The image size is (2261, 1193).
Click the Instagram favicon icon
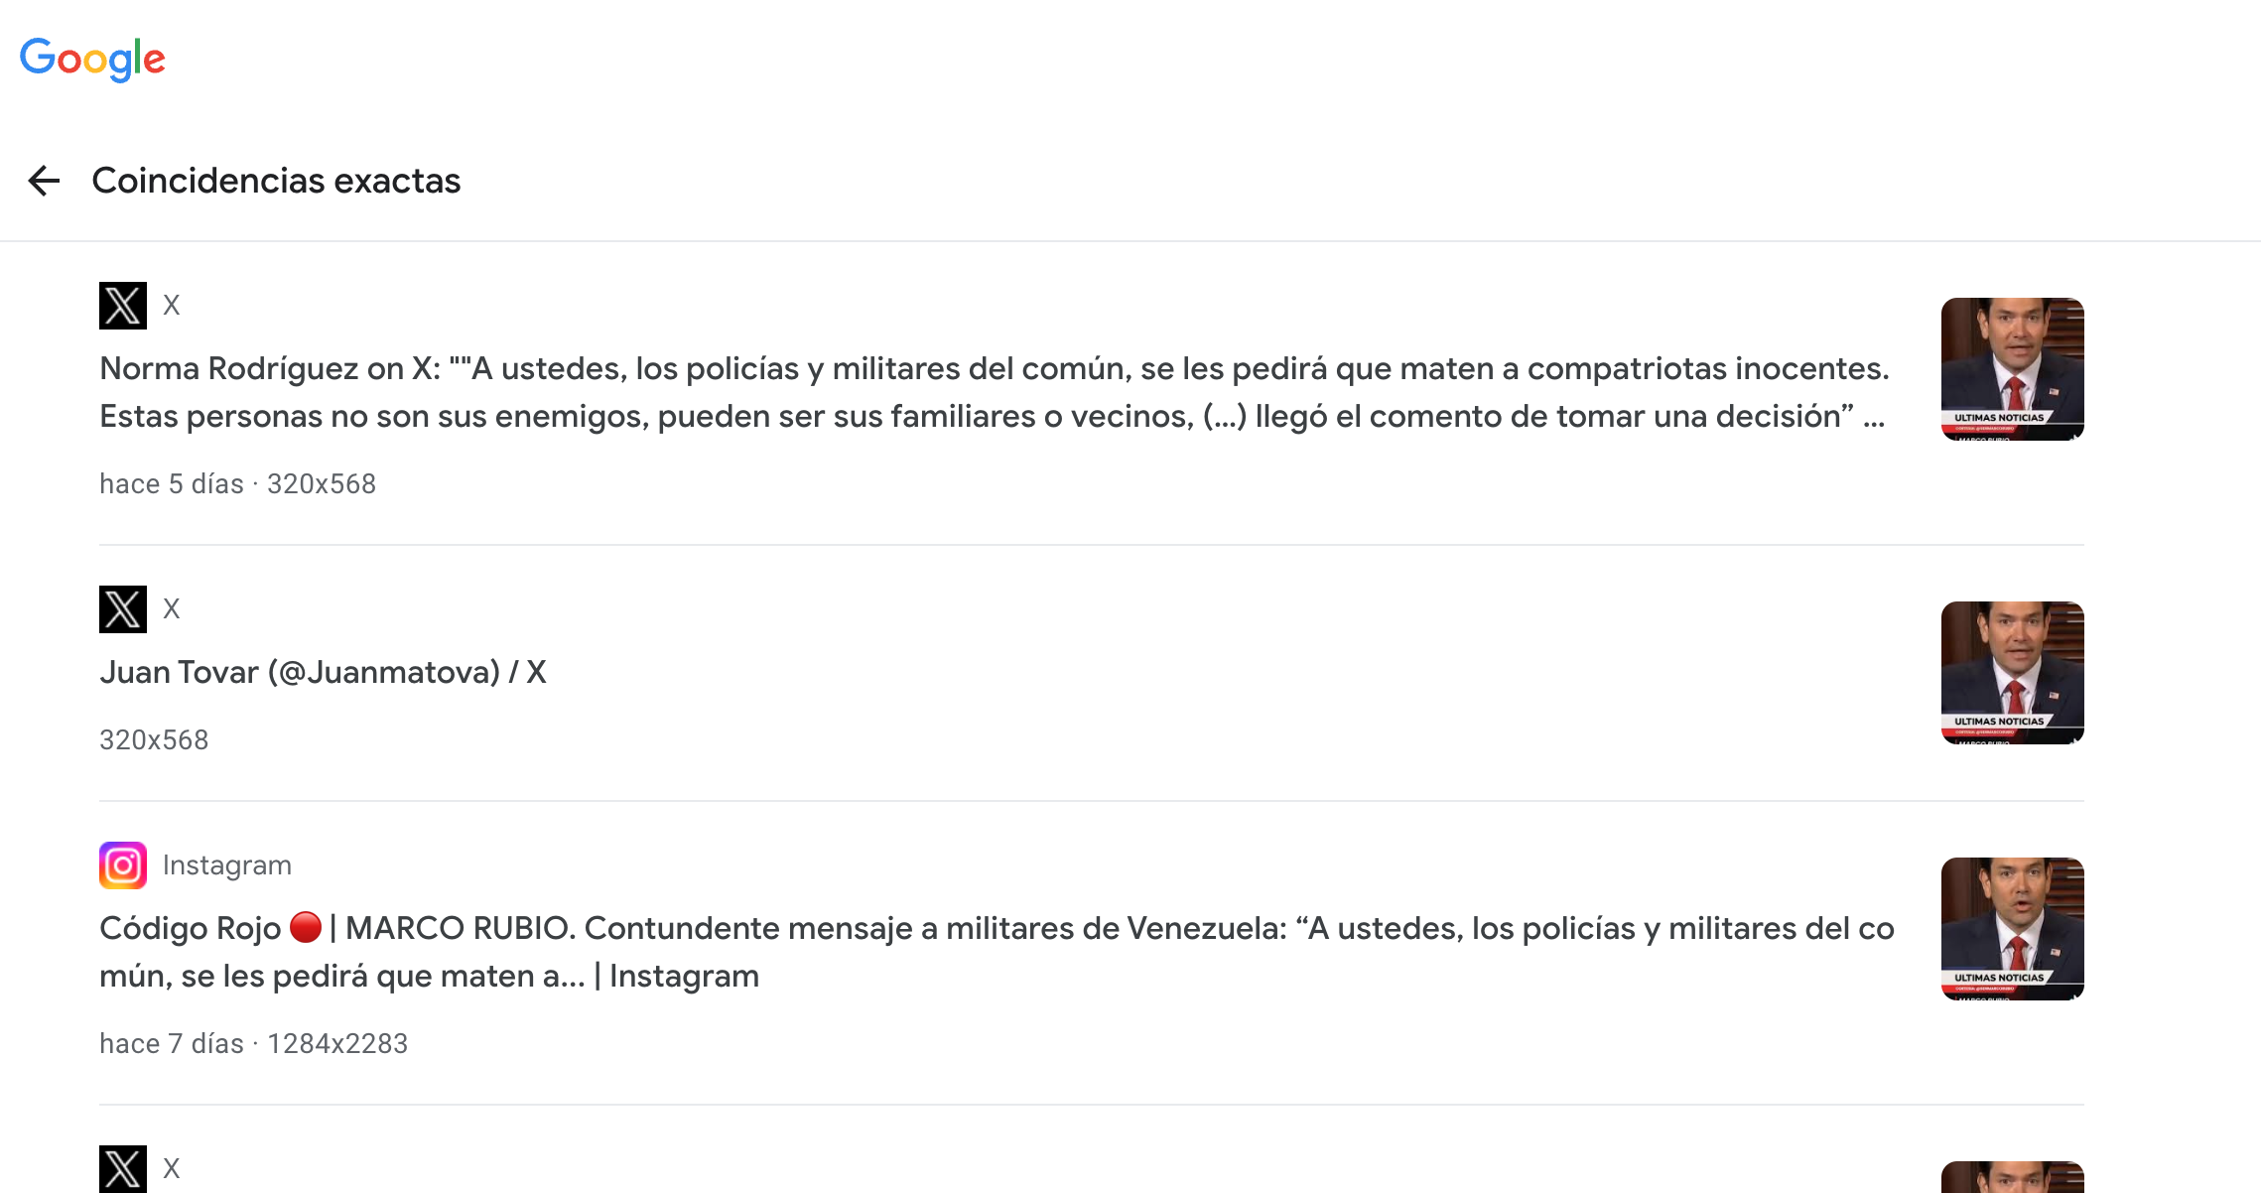123,865
